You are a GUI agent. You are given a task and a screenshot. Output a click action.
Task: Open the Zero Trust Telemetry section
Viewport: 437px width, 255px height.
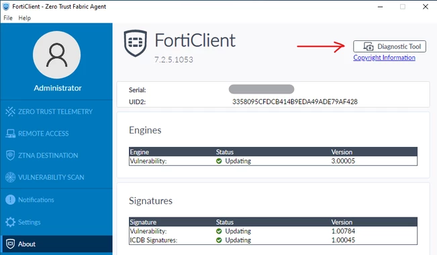pos(56,111)
